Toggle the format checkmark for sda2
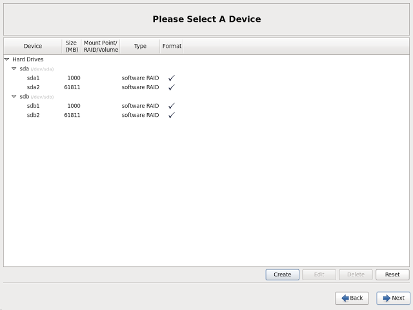 [x=172, y=87]
